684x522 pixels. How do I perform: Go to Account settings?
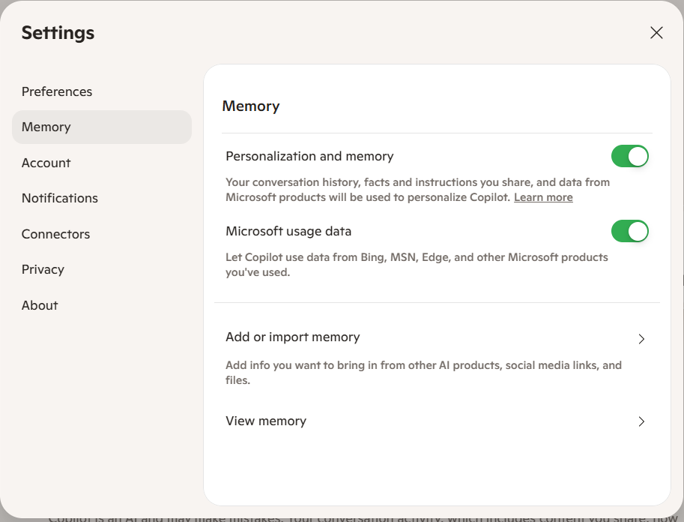(x=101, y=163)
